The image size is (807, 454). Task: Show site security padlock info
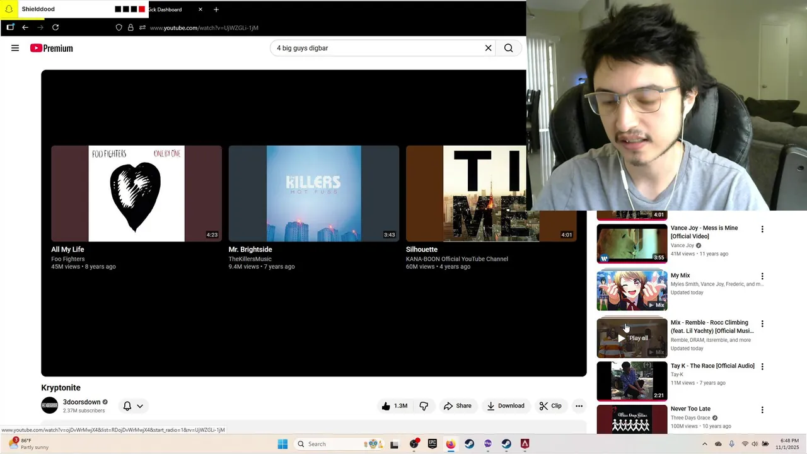[x=131, y=28]
